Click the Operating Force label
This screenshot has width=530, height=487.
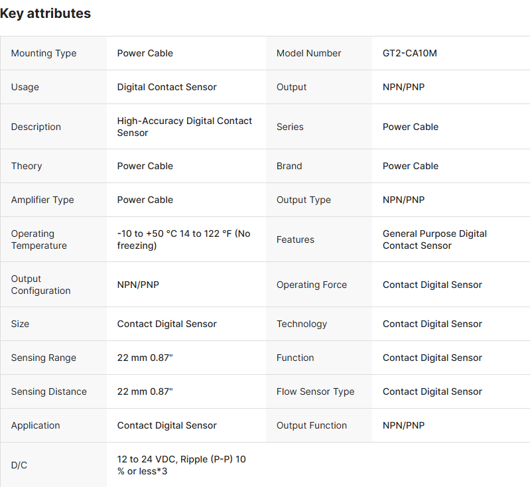[311, 285]
